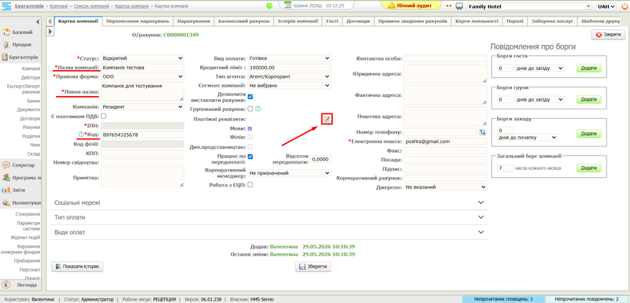
Task: Open the Правова форма dropdown
Action: click(143, 76)
